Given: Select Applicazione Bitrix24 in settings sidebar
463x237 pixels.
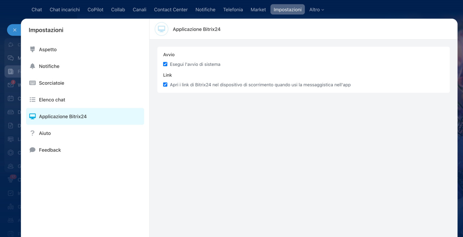Looking at the screenshot, I should pyautogui.click(x=85, y=117).
